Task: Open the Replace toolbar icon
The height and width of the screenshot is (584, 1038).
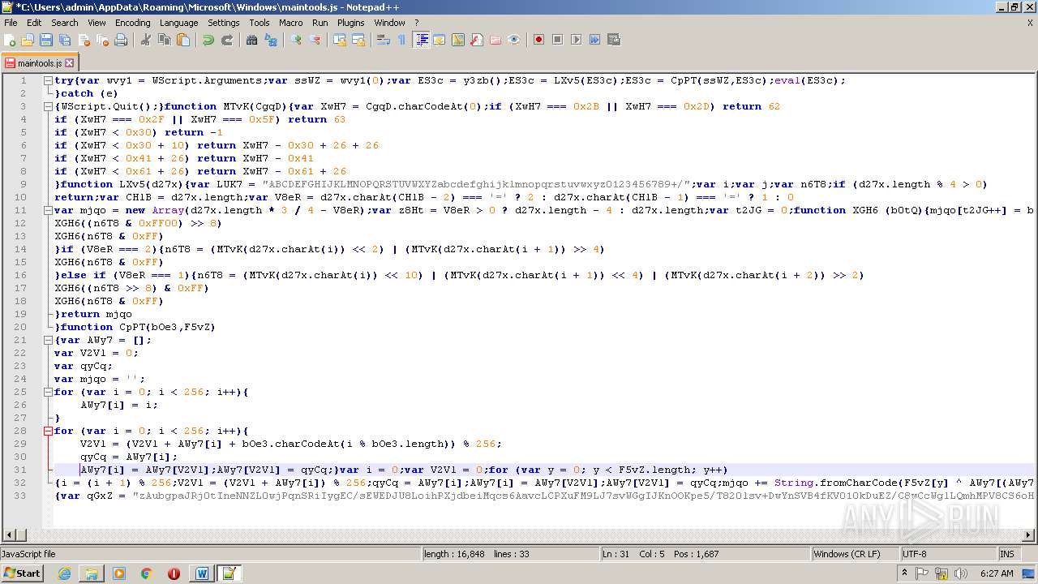Action: pyautogui.click(x=271, y=40)
